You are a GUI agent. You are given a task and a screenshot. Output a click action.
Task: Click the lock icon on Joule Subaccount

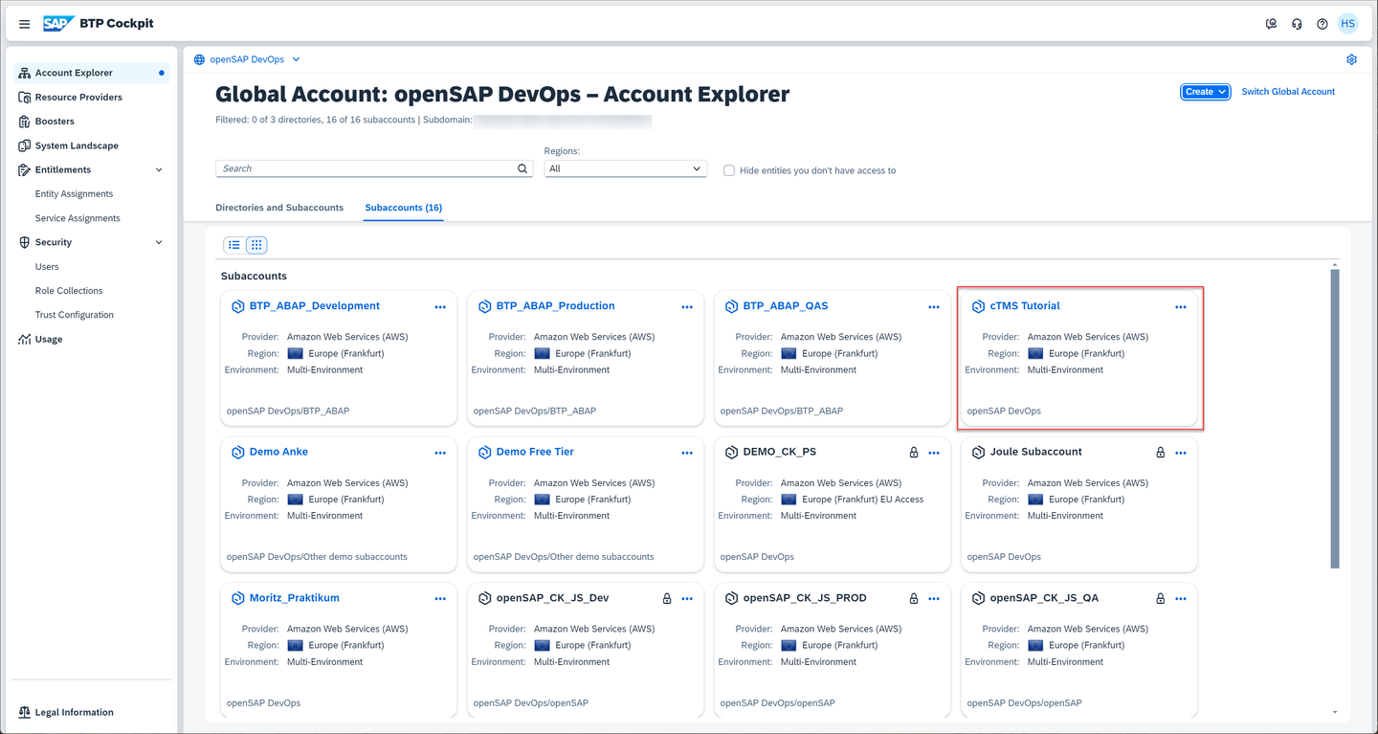tap(1161, 453)
